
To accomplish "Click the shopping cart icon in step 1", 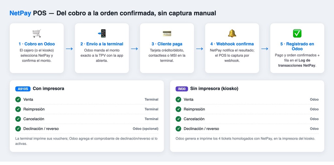I will click(37, 34).
